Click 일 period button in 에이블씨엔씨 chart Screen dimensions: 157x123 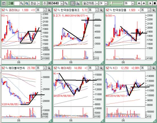49,68
